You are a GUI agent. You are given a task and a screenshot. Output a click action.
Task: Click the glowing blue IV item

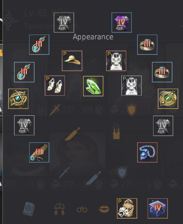coord(158,208)
